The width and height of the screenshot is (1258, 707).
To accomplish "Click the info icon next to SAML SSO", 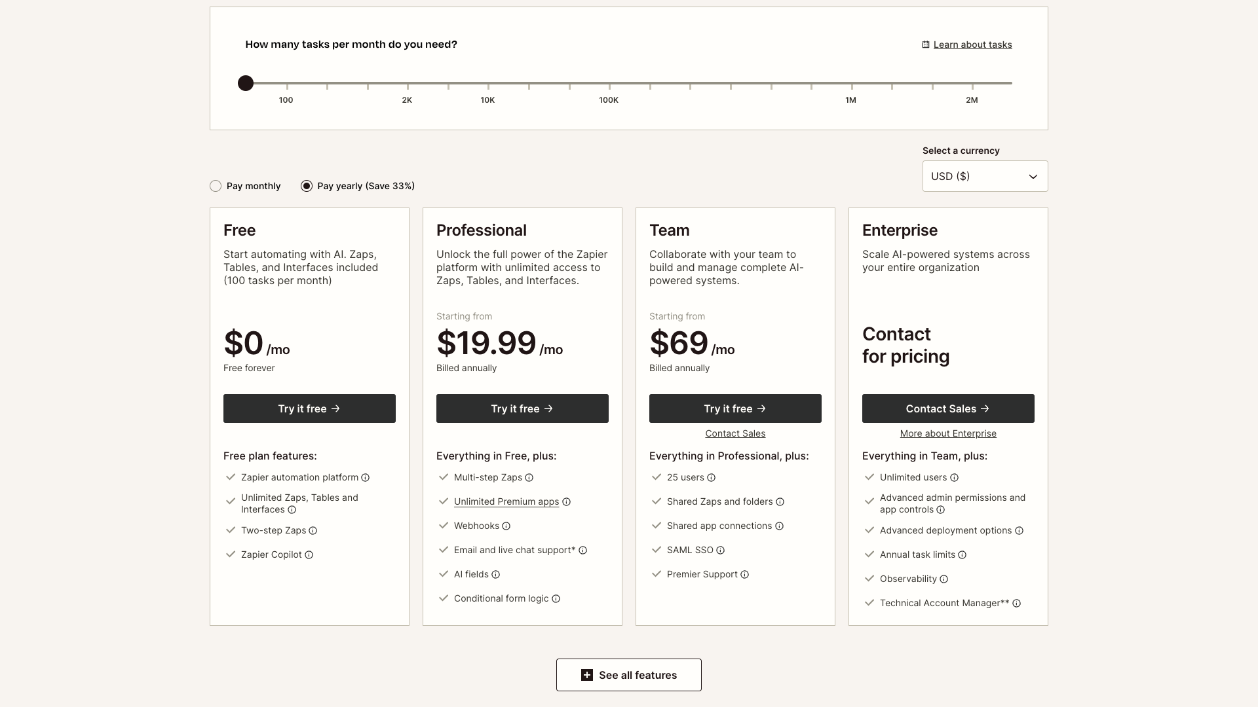I will pos(719,550).
